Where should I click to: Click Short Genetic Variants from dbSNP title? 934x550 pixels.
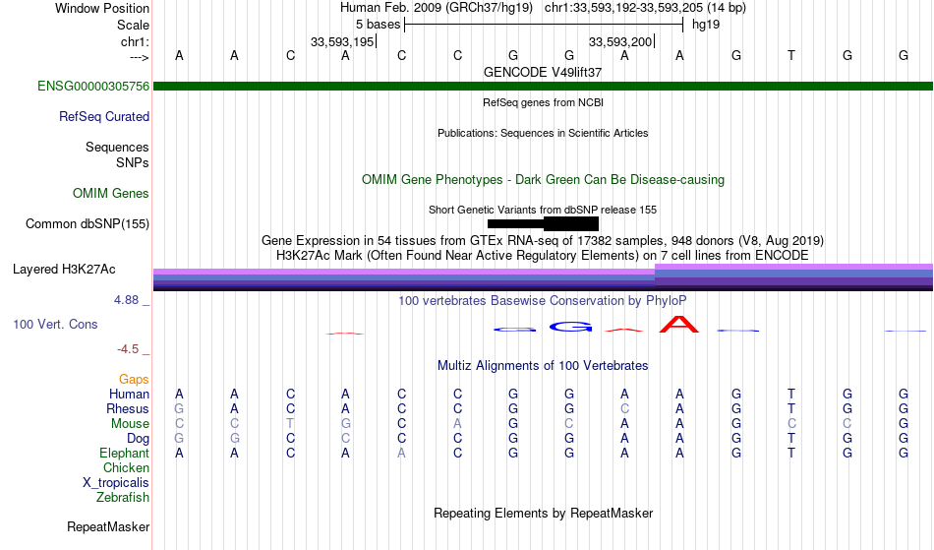tap(543, 210)
